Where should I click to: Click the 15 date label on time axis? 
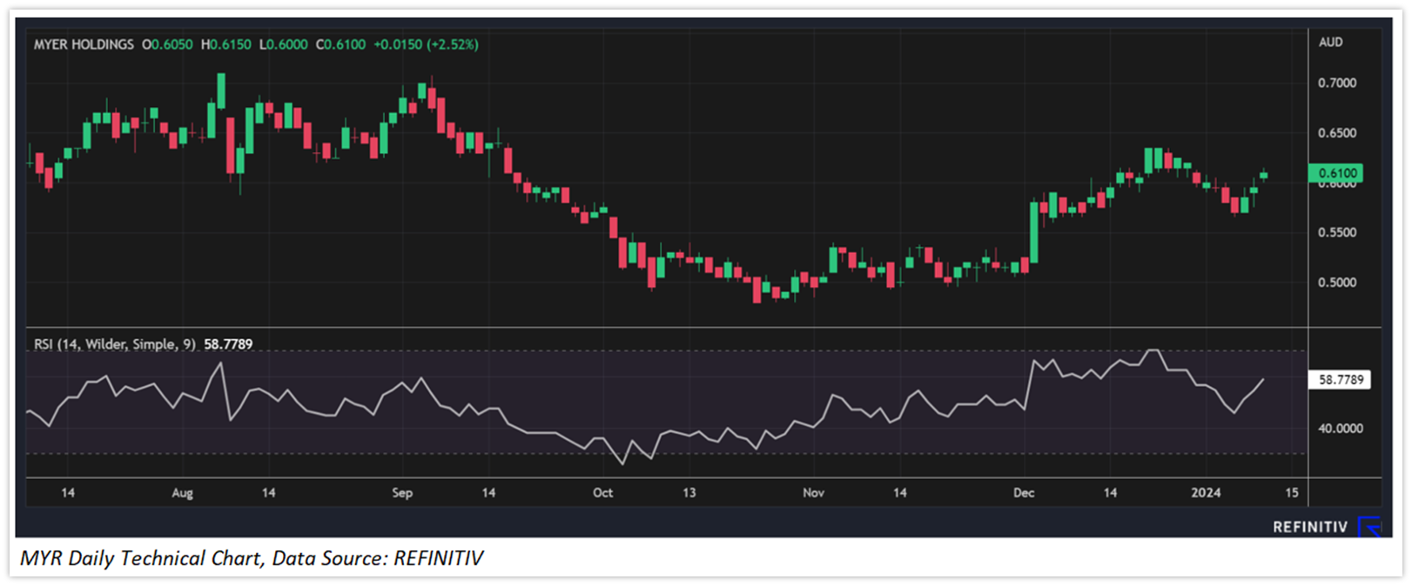point(1292,493)
